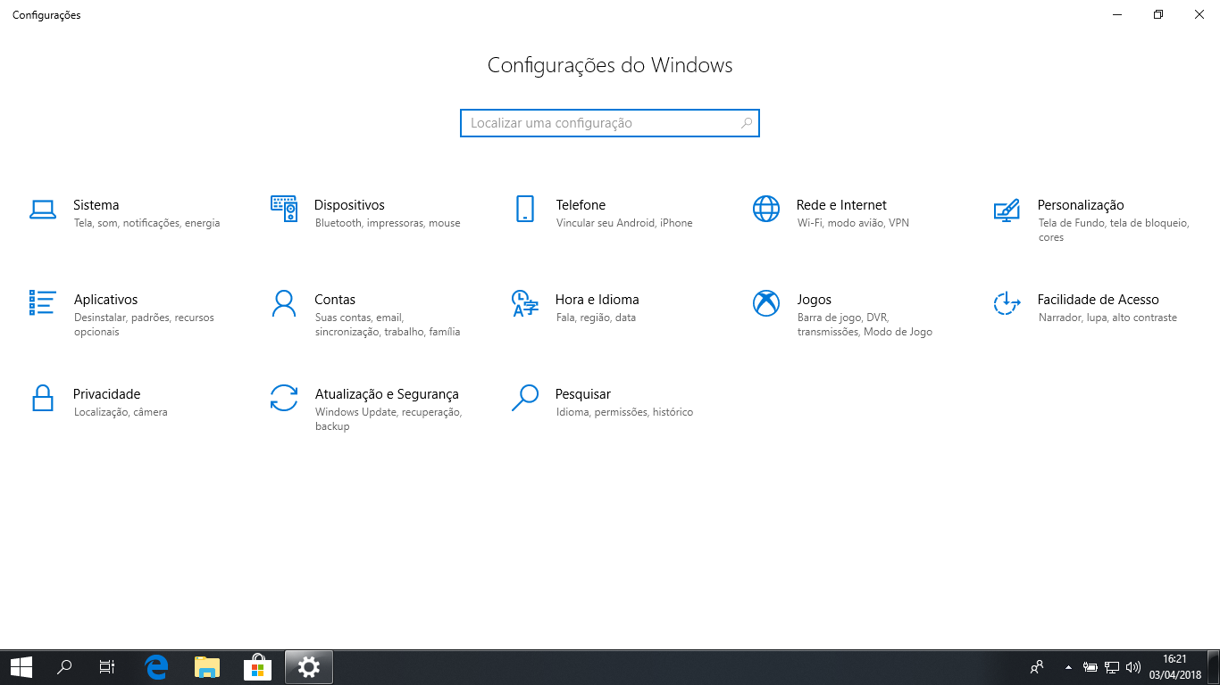
Task: Open File Explorer from the taskbar
Action: (207, 667)
